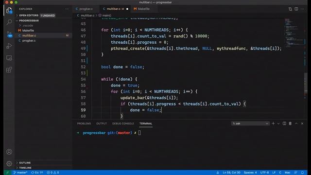Close the terminal panel

point(302,123)
